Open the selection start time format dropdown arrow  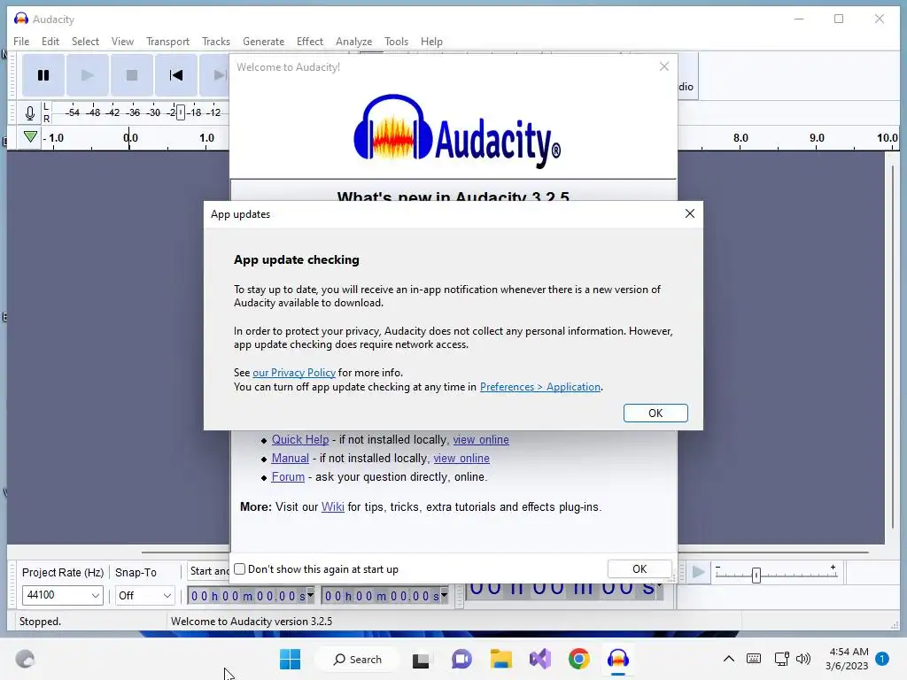(311, 595)
